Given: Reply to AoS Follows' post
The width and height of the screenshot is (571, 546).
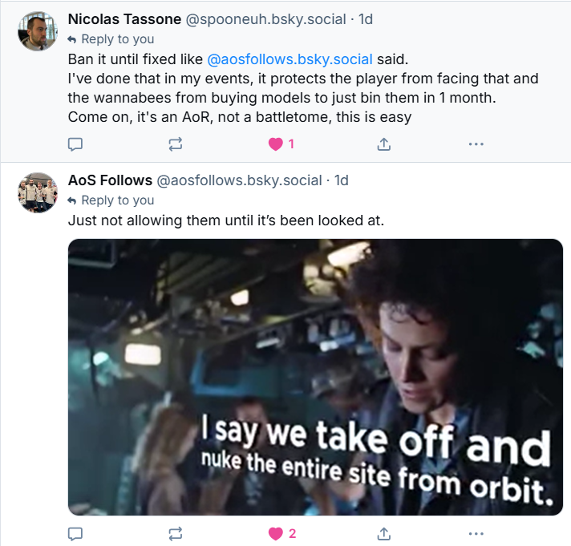Looking at the screenshot, I should click(x=75, y=533).
